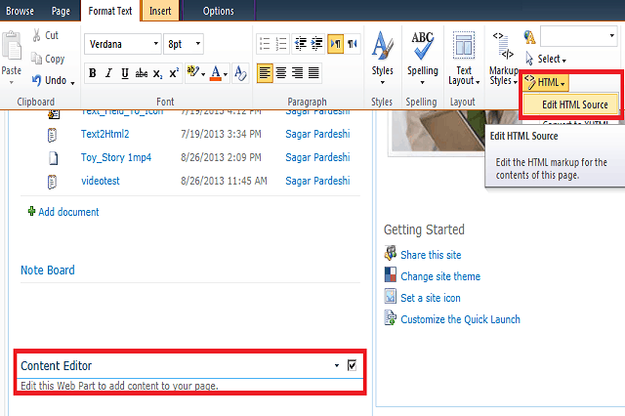Open the Toy_Story 1mp4 document
625x416 pixels.
(x=116, y=157)
